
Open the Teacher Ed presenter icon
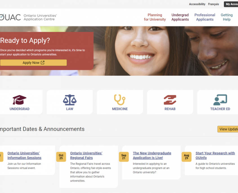(220, 100)
